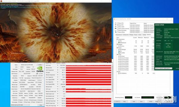Click the share BIOS icon in GPU-Z

tap(37, 74)
